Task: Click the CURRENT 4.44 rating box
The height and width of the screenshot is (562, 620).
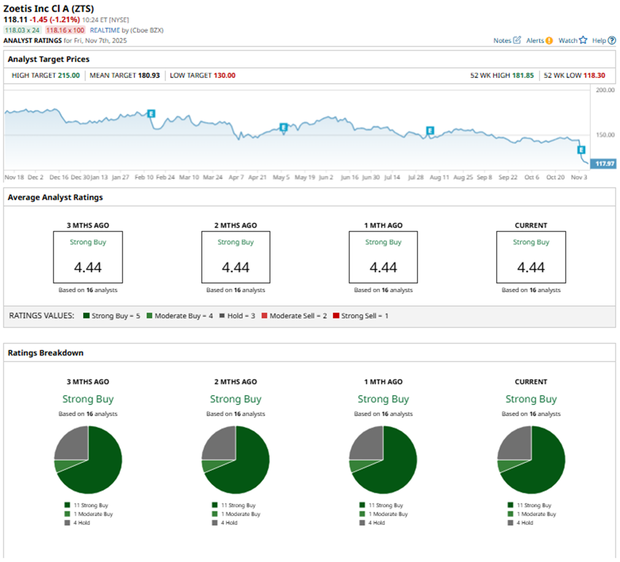Action: point(531,257)
